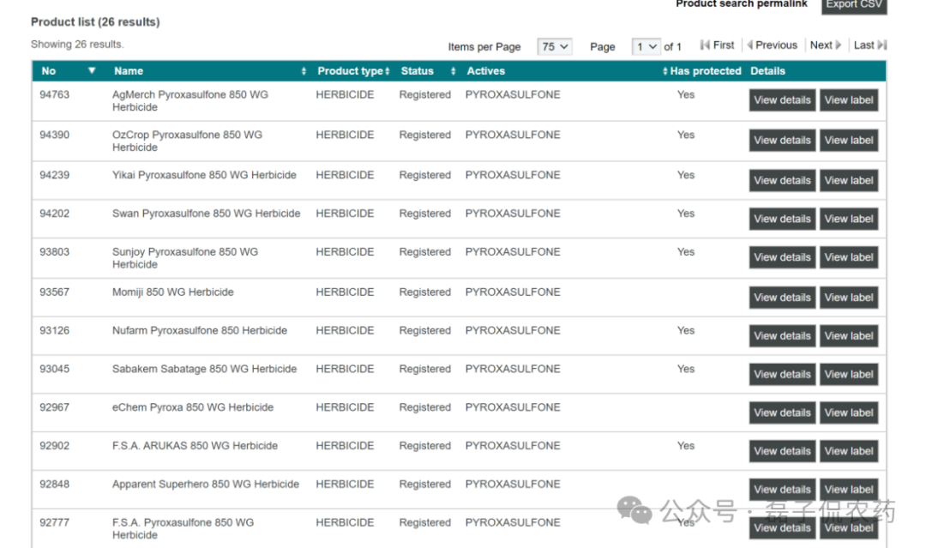This screenshot has height=548, width=926.
Task: View label for eChem Pyroxa 92967
Action: 849,413
